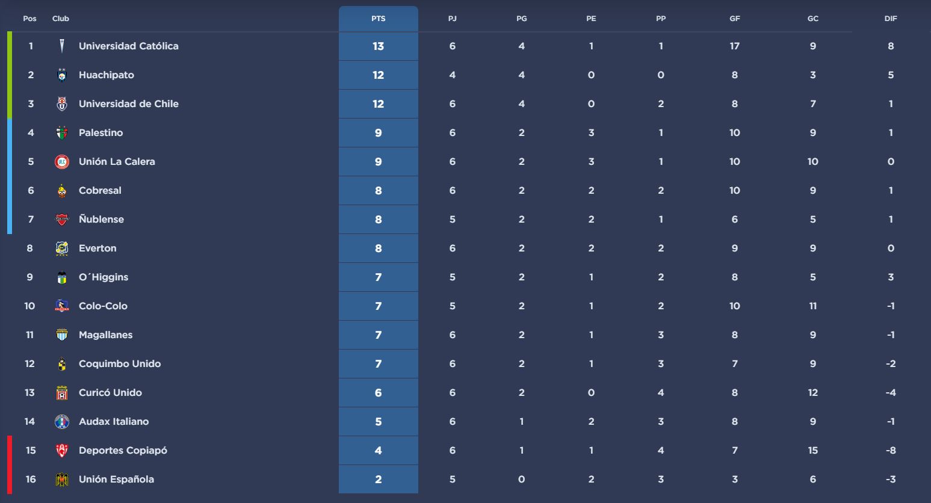This screenshot has width=931, height=503.
Task: Click the Deportes Copiapó crest
Action: pos(62,451)
